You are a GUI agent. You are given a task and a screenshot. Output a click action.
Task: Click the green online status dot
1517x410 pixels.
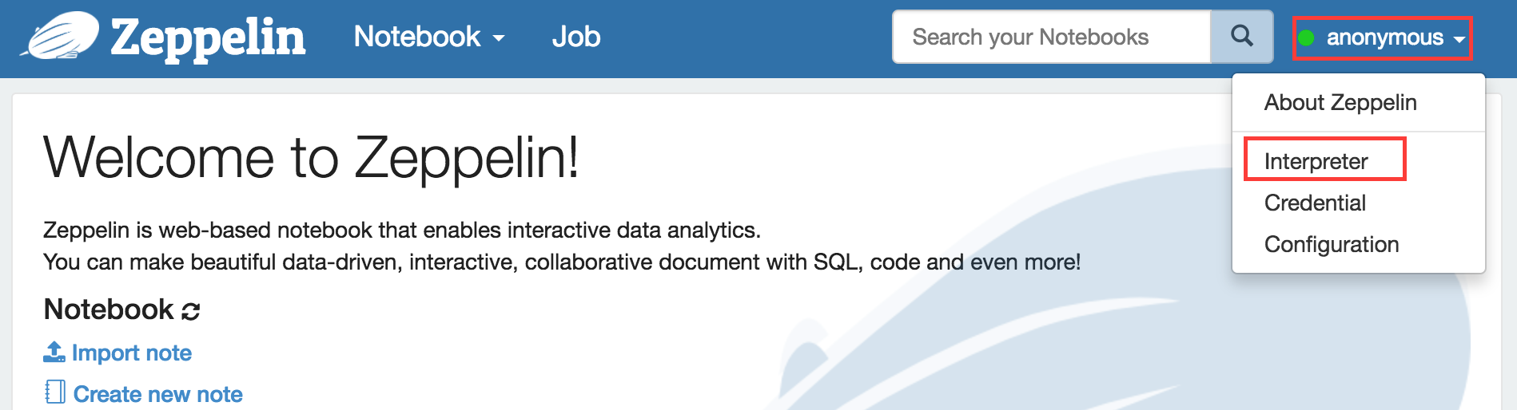pos(1306,37)
